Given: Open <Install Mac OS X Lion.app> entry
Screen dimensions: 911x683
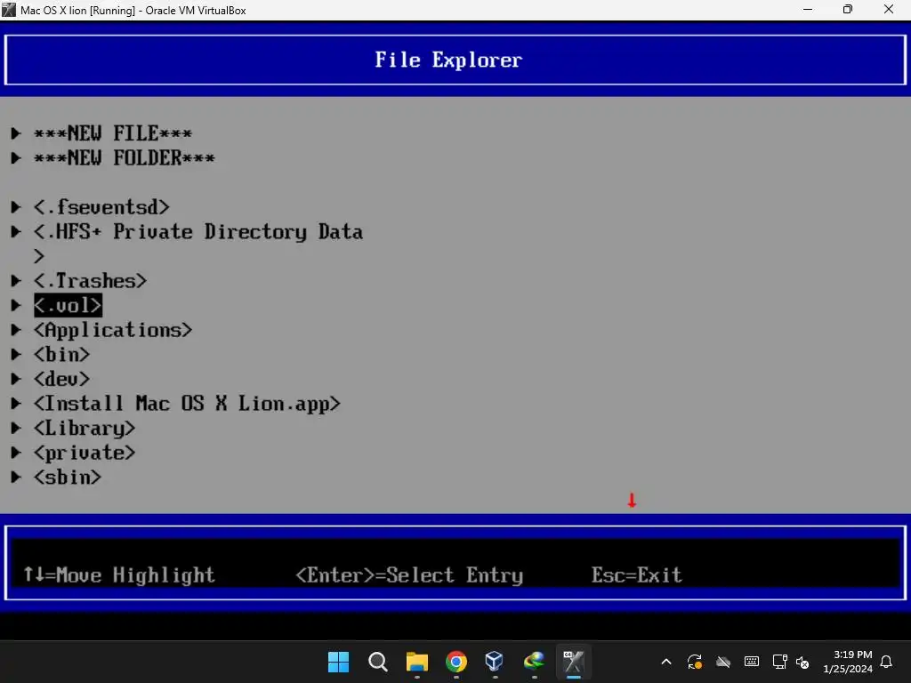Looking at the screenshot, I should point(187,404).
